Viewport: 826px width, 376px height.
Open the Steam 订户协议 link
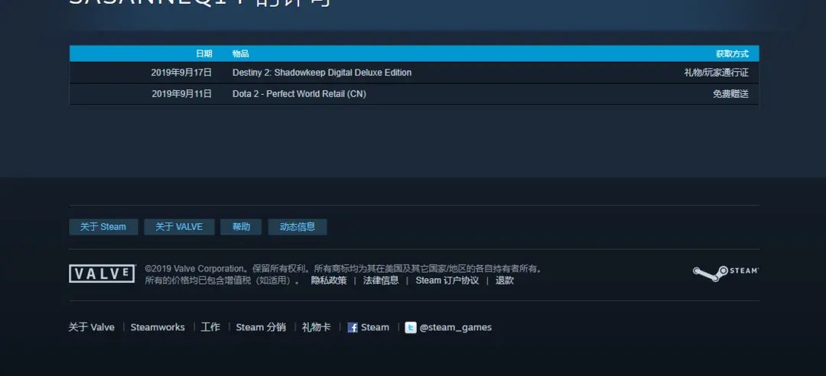447,280
